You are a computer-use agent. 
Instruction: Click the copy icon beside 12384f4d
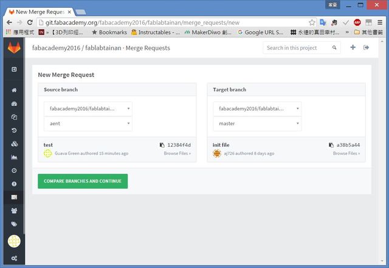coord(162,145)
